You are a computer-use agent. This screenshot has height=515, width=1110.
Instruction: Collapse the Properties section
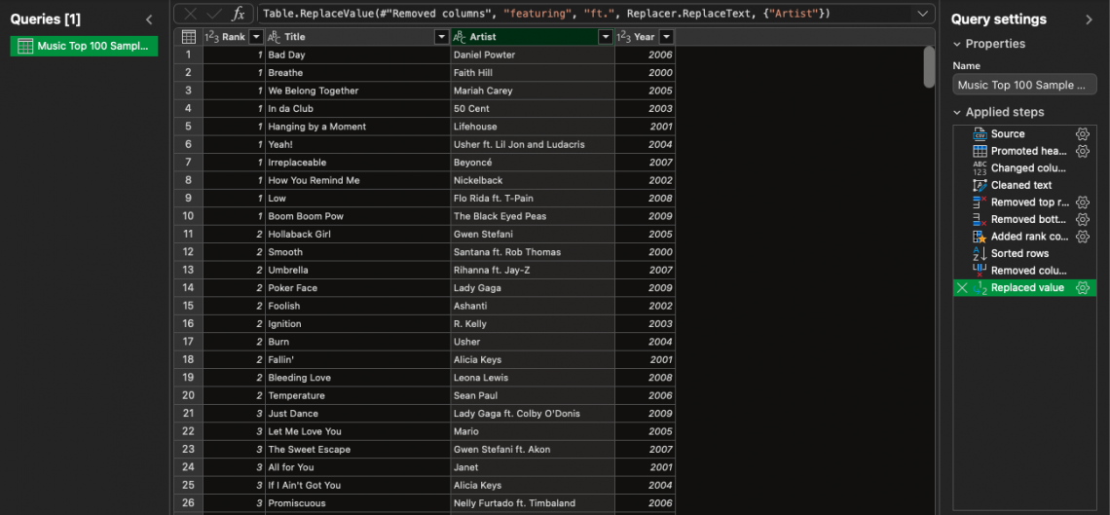[957, 44]
